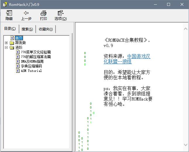Select the 目录(C) contents tab
The image size is (189, 152).
(x=10, y=29)
